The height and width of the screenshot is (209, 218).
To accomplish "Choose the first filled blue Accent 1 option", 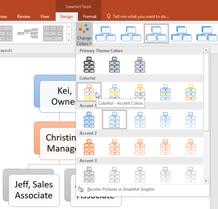I will point(89,119).
